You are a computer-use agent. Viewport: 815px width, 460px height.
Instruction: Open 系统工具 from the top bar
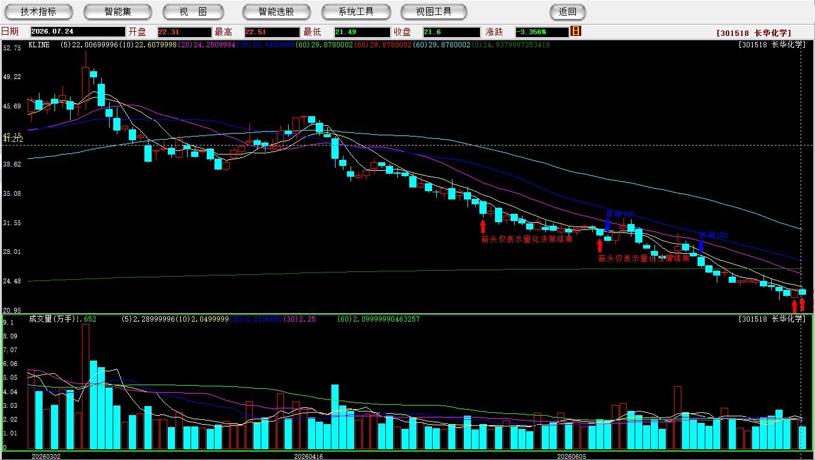[356, 11]
